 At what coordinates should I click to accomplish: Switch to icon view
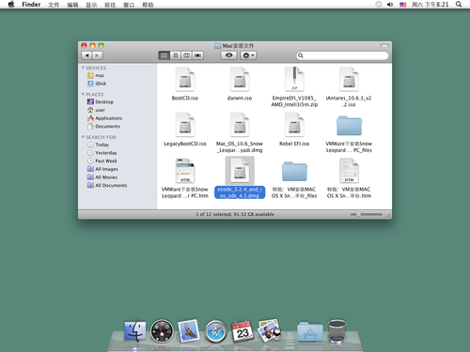tap(164, 55)
